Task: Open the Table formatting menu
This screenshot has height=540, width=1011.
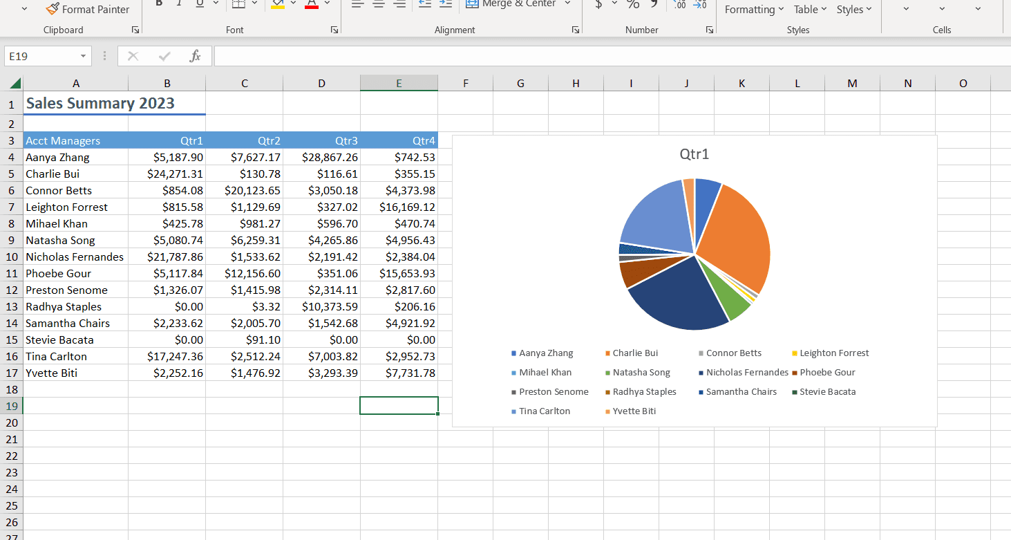Action: (x=809, y=9)
